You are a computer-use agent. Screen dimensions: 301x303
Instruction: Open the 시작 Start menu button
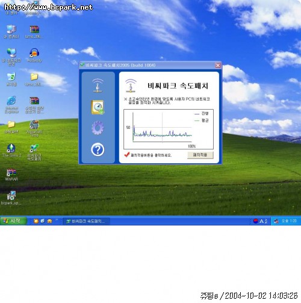[x=13, y=221]
